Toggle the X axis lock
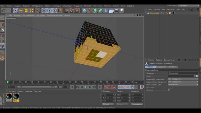The height and width of the screenshot is (113, 201). coord(44,10)
